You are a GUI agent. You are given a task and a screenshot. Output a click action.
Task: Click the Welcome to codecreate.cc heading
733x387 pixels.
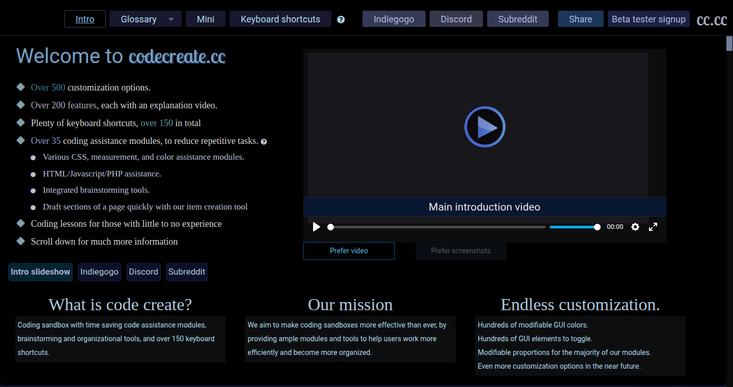[x=121, y=56]
